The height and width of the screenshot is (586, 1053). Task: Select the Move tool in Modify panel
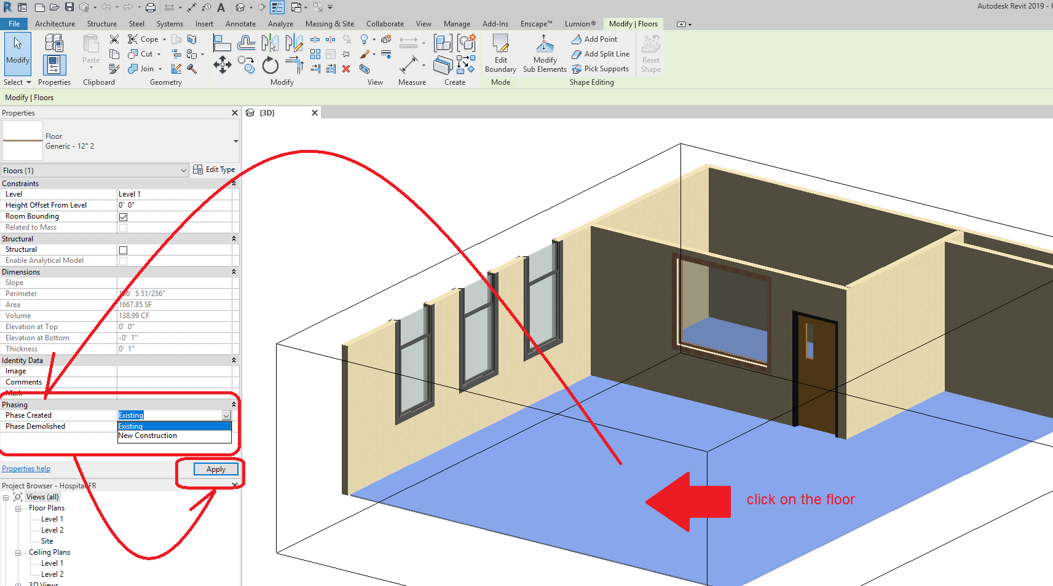222,64
